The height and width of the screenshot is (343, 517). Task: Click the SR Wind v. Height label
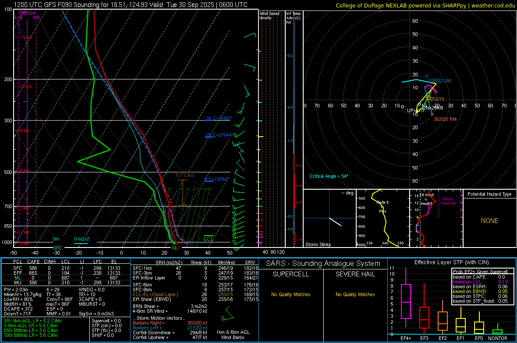tap(427, 199)
